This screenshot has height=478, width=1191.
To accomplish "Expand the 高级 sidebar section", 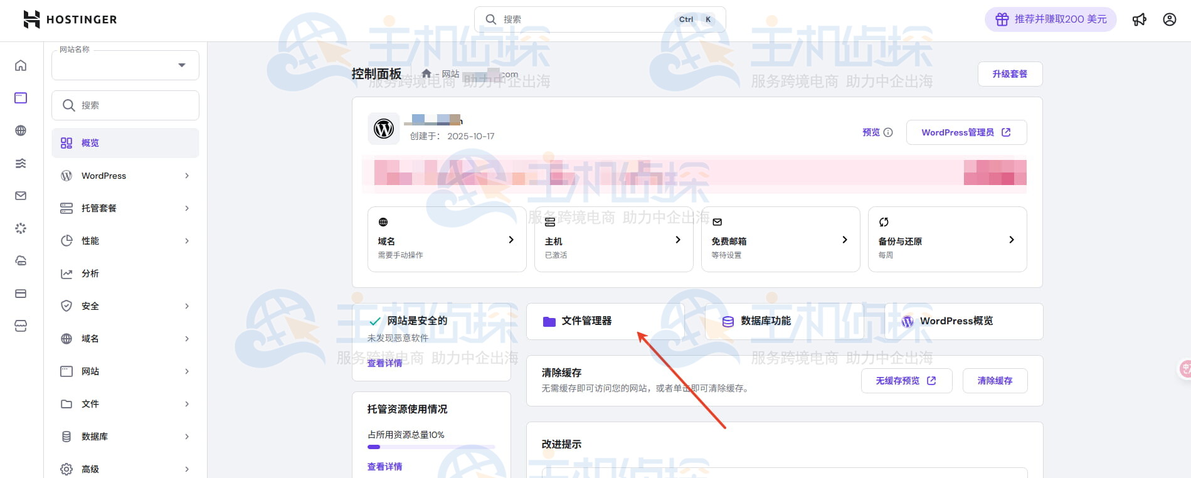I will coord(125,469).
